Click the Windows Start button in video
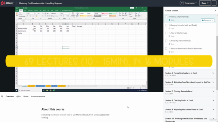This screenshot has width=218, height=122. 17,90
